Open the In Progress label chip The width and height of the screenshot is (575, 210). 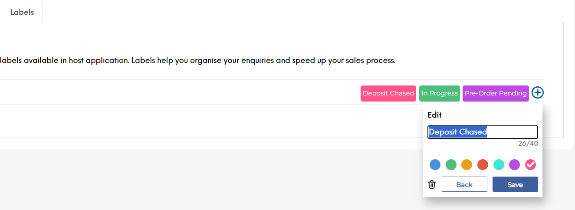[439, 93]
